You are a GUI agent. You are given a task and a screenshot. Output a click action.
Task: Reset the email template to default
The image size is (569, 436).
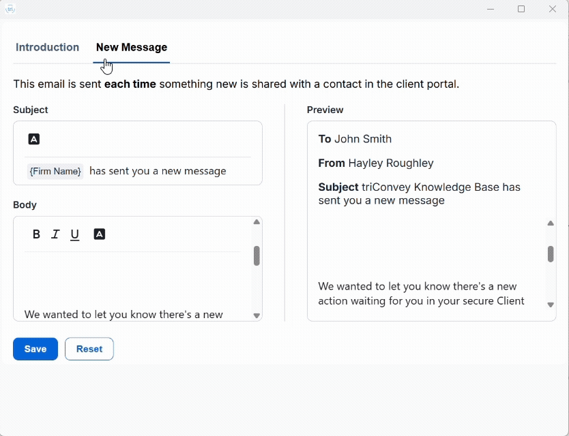point(89,349)
